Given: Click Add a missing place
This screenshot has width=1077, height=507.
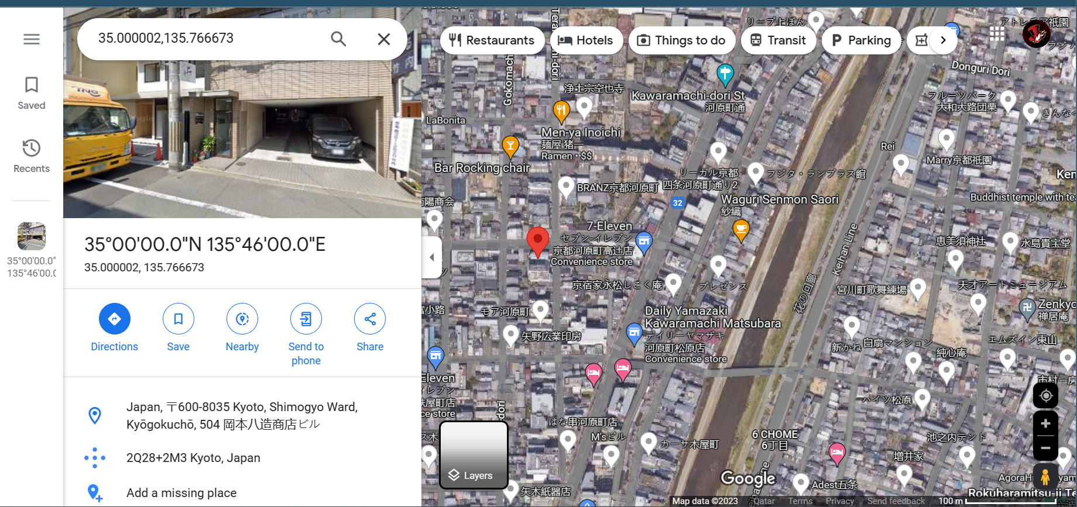Looking at the screenshot, I should 181,493.
